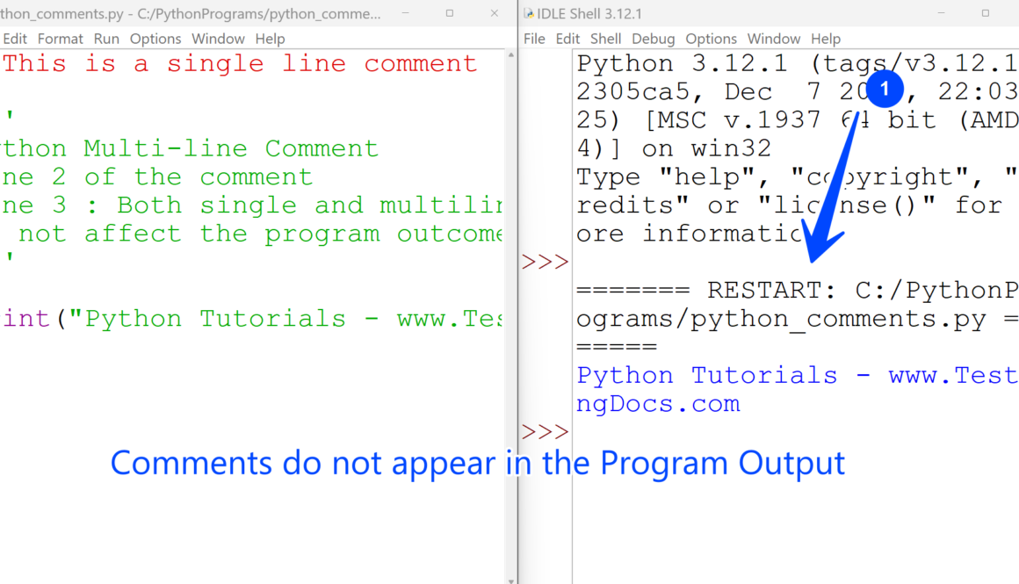Maximize the python_comments.py editor window
This screenshot has height=584, width=1019.
(x=450, y=14)
